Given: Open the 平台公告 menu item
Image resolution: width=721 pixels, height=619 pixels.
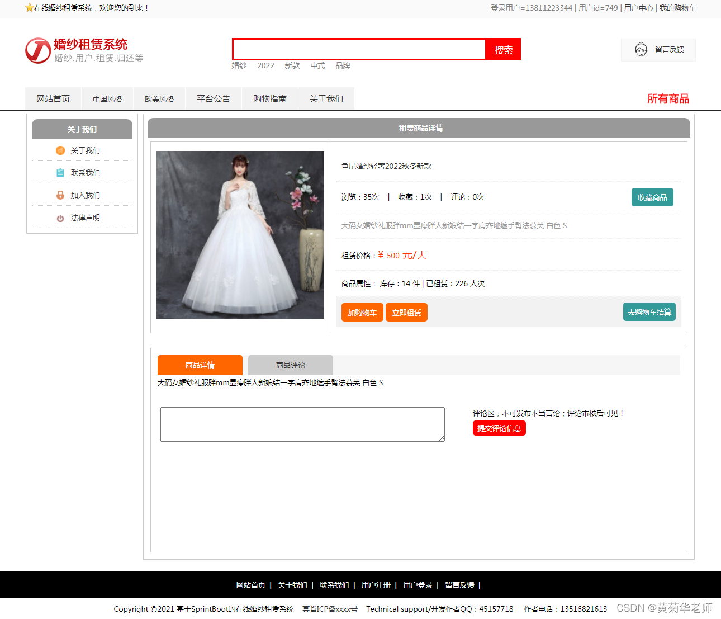Looking at the screenshot, I should (213, 98).
